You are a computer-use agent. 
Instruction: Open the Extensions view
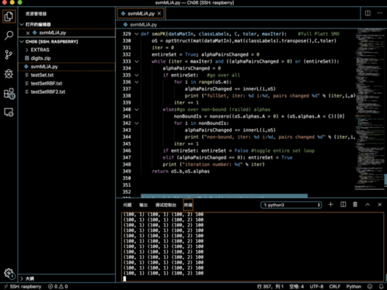(x=9, y=93)
